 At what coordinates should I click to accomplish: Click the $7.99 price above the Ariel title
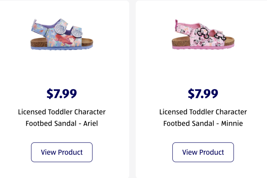[62, 94]
